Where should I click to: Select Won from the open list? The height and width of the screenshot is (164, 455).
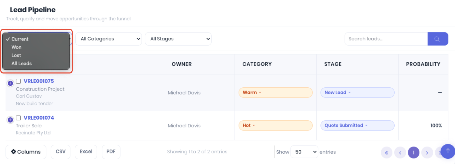coord(16,47)
